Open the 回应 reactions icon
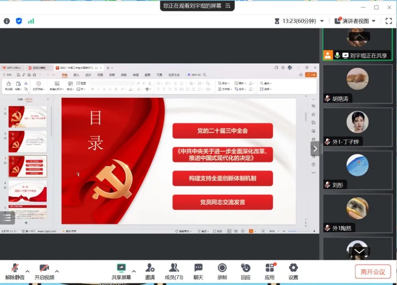397x285 pixels. pyautogui.click(x=246, y=268)
